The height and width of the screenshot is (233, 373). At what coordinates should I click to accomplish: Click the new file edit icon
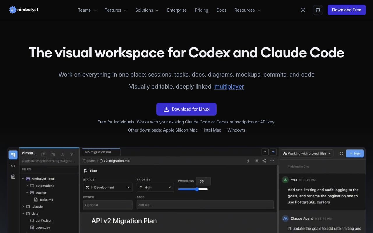(43, 155)
